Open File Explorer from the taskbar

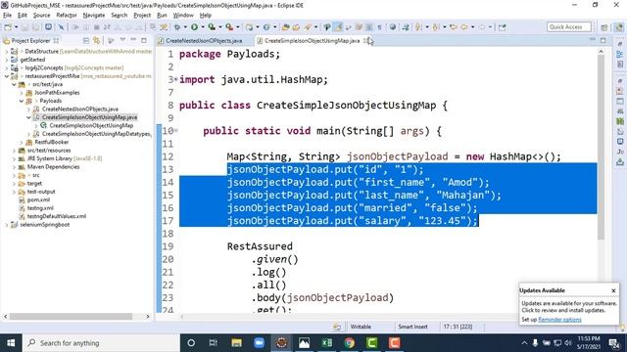[236, 343]
